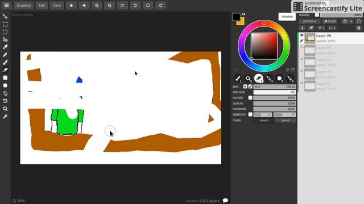364x204 pixels.
Task: Click the stabilizer weight field
Action: tap(284, 114)
